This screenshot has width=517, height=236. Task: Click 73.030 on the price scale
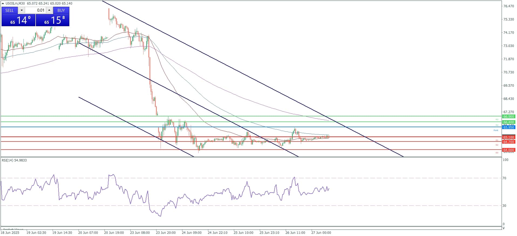(509, 46)
